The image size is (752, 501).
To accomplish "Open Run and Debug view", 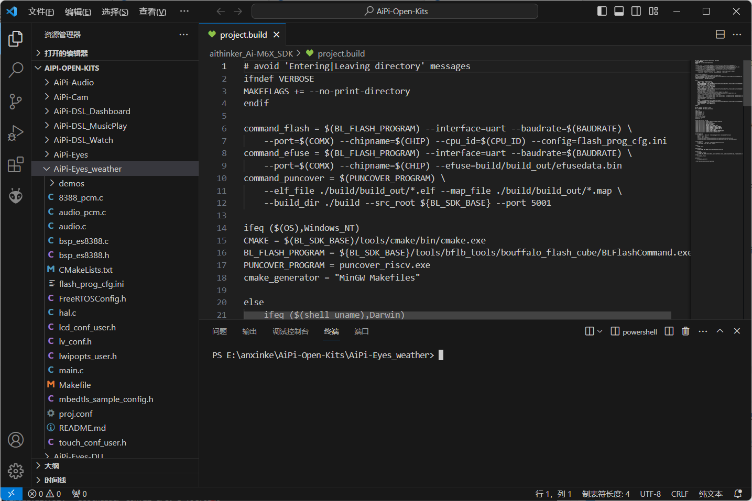I will point(16,133).
